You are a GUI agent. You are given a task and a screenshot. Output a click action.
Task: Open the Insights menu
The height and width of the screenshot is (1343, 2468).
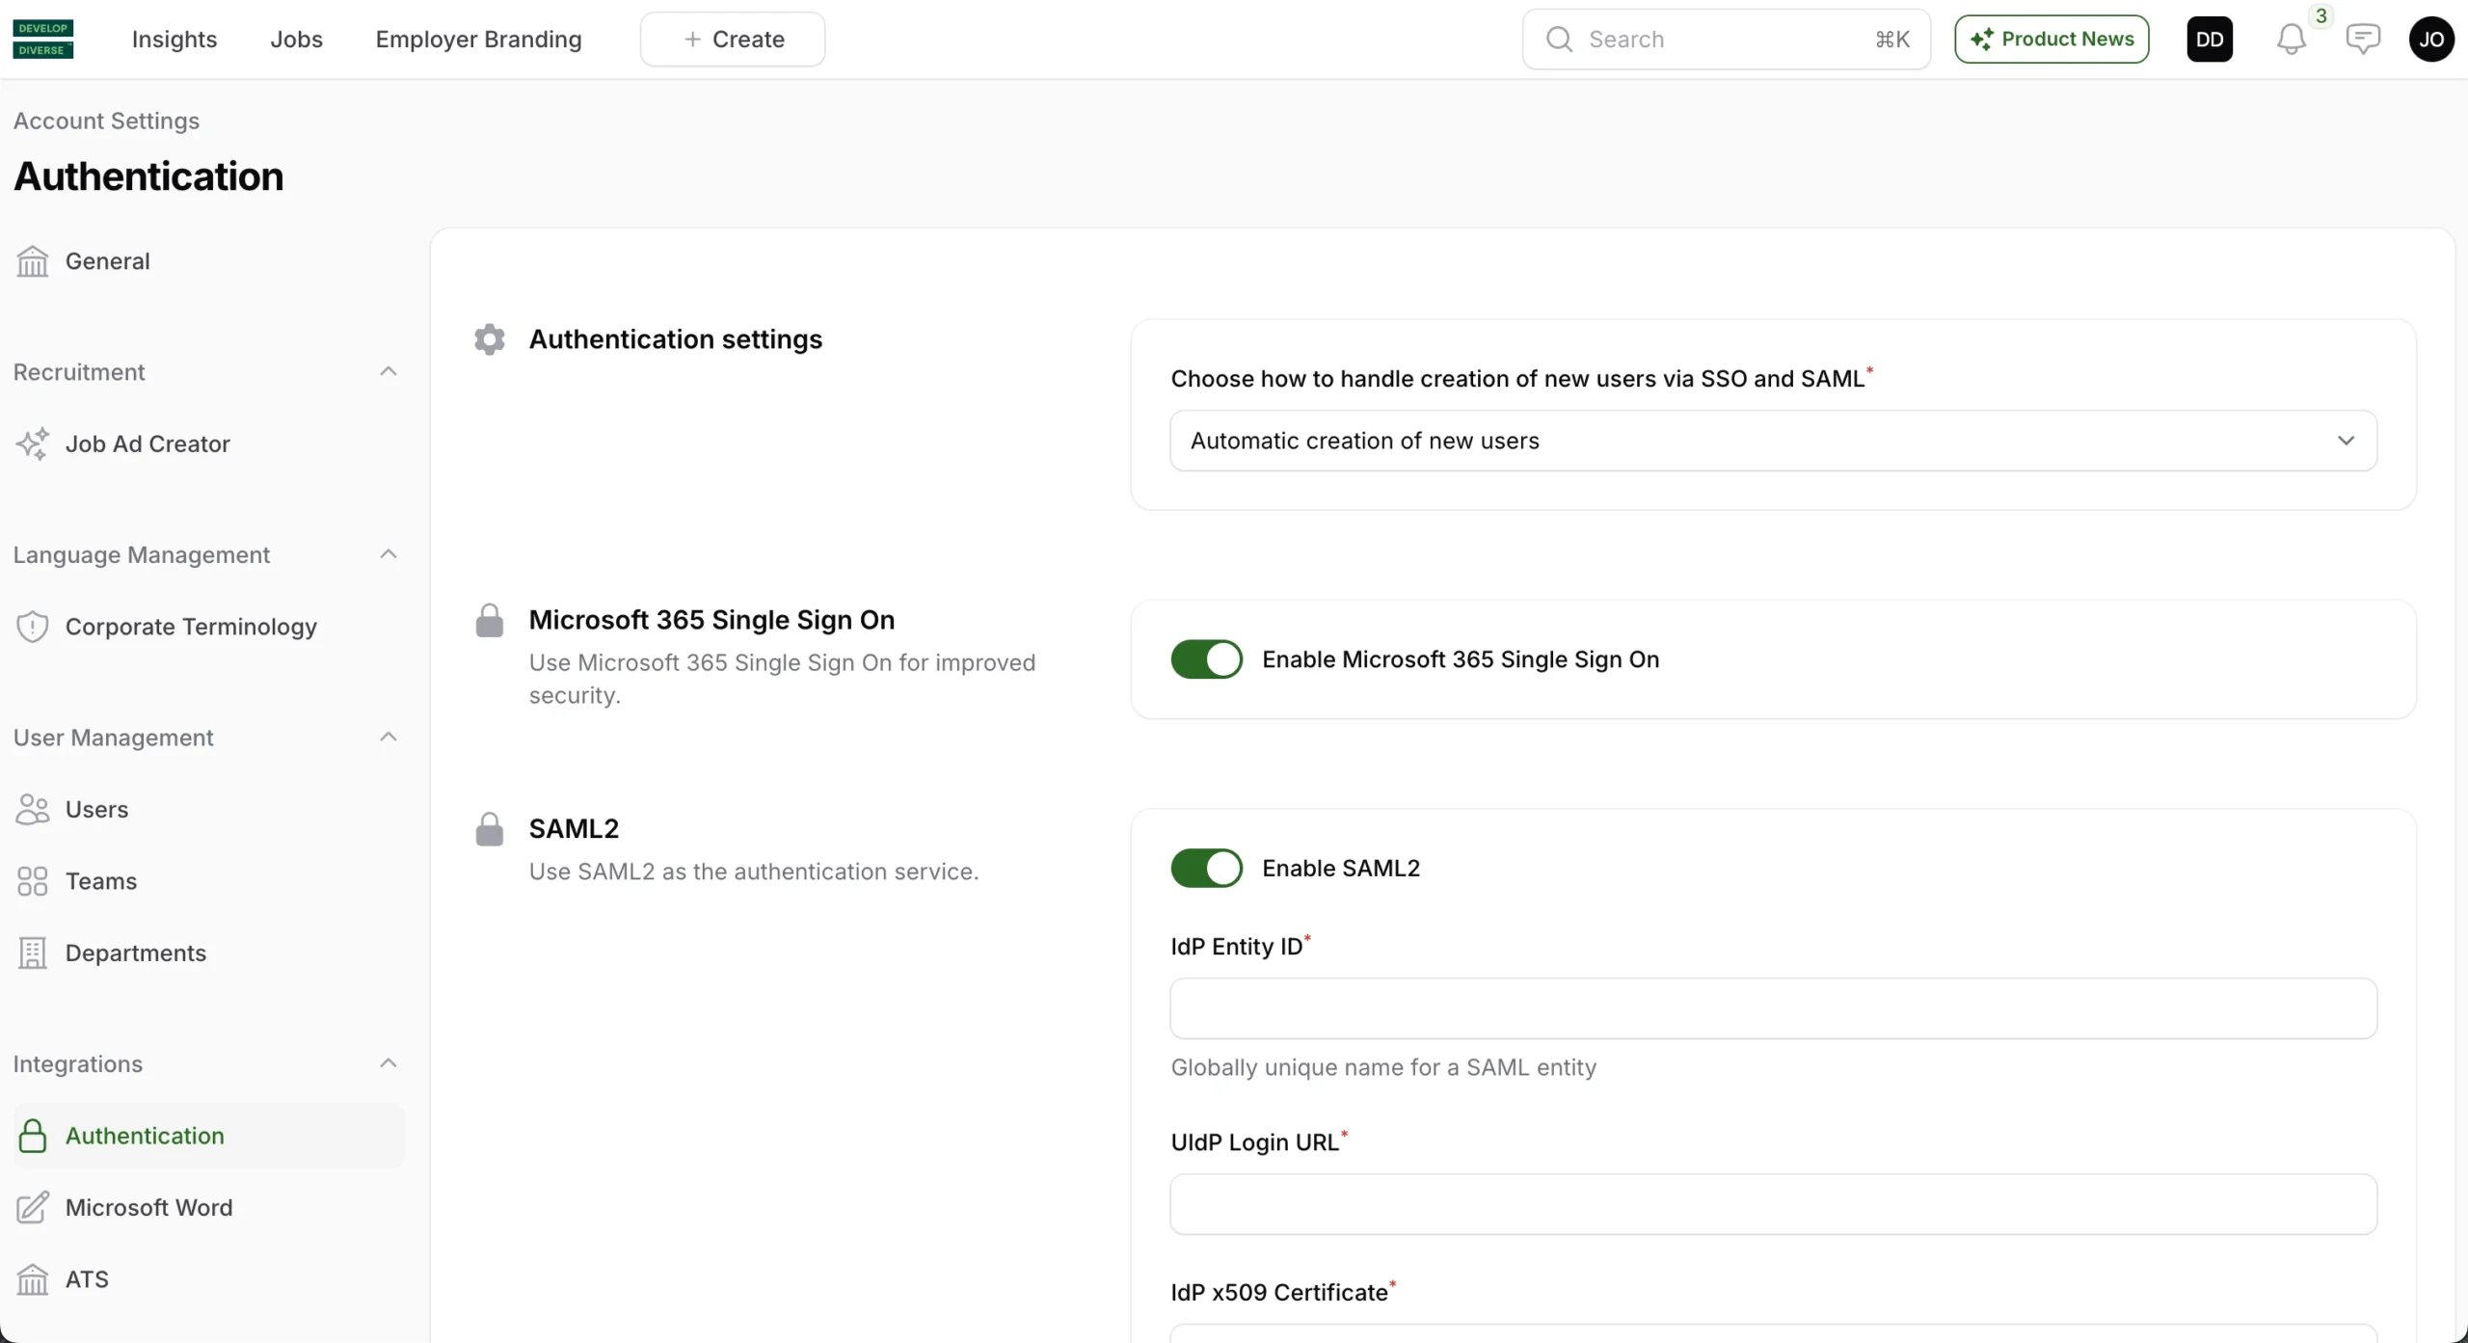(x=174, y=40)
